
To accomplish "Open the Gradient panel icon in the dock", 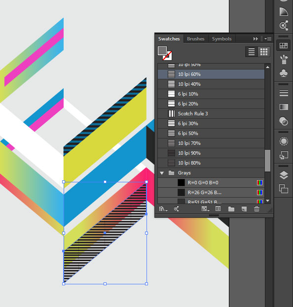I will (284, 107).
